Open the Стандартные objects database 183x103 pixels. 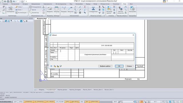(x=93, y=9)
